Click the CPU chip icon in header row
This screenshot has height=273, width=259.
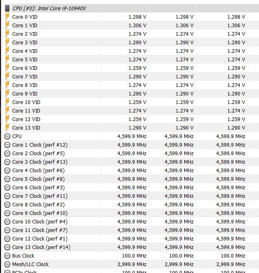[7, 9]
